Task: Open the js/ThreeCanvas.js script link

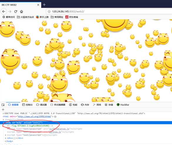Action: (59, 129)
